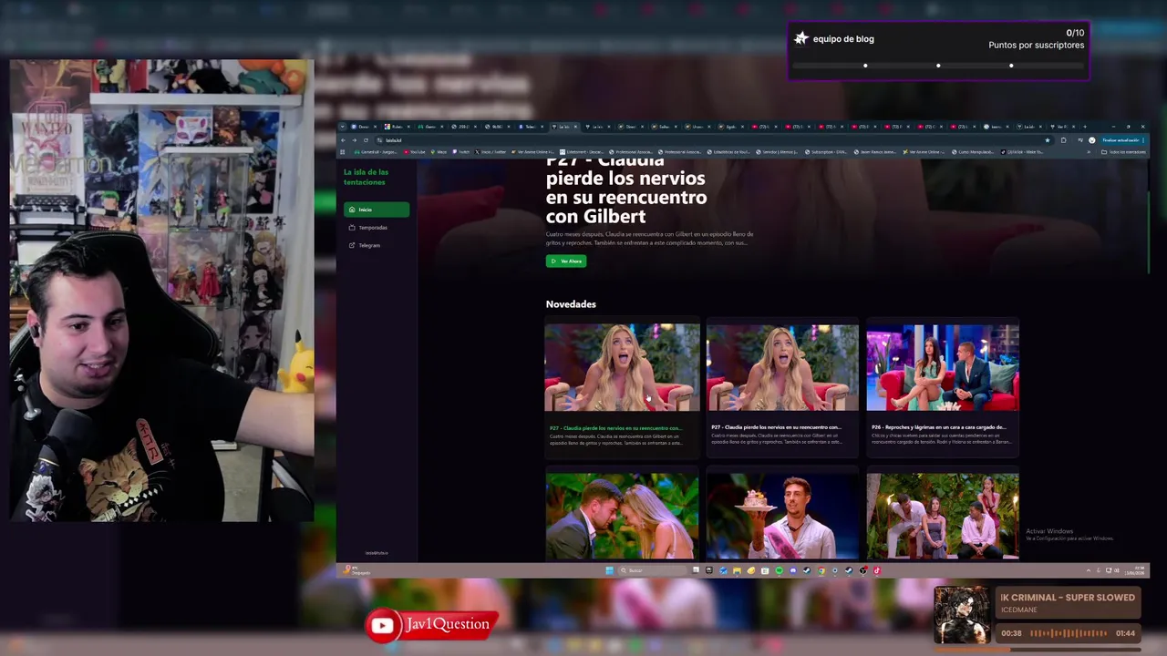Go back with the browser back arrow
Screen dimensions: 1167x656
343,140
